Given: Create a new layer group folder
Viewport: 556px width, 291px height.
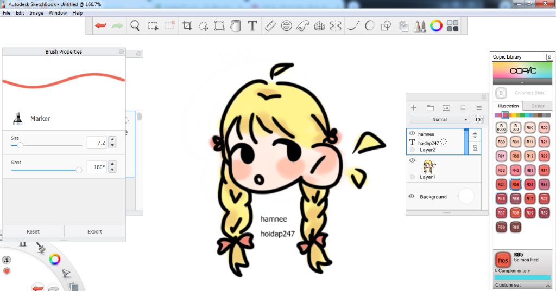Looking at the screenshot, I should point(430,108).
